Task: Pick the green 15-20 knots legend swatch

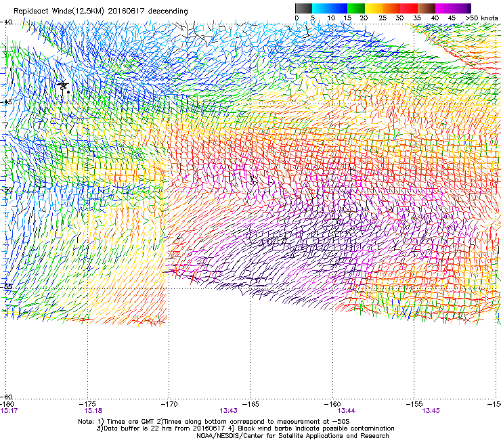Action: [x=356, y=8]
